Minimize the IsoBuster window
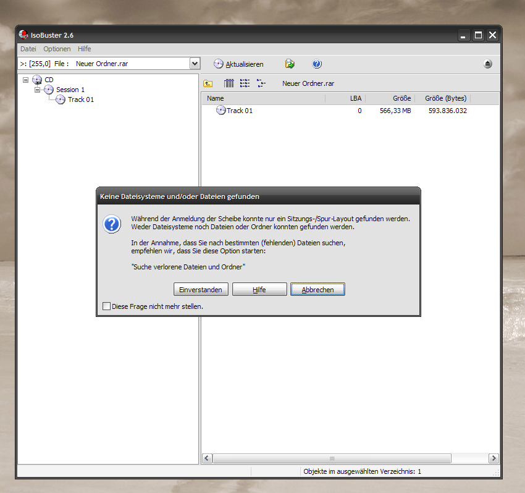525x493 pixels. pyautogui.click(x=463, y=35)
